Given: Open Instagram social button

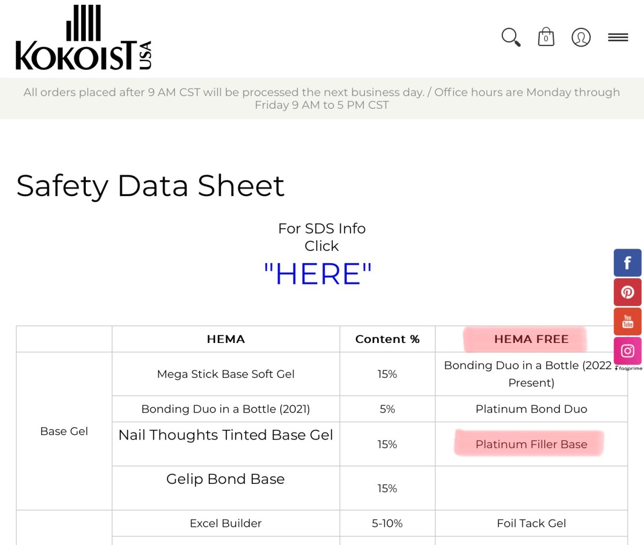Looking at the screenshot, I should (x=627, y=350).
